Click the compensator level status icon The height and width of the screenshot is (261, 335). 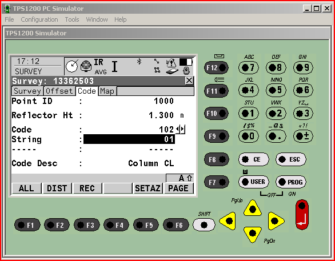[x=72, y=66]
